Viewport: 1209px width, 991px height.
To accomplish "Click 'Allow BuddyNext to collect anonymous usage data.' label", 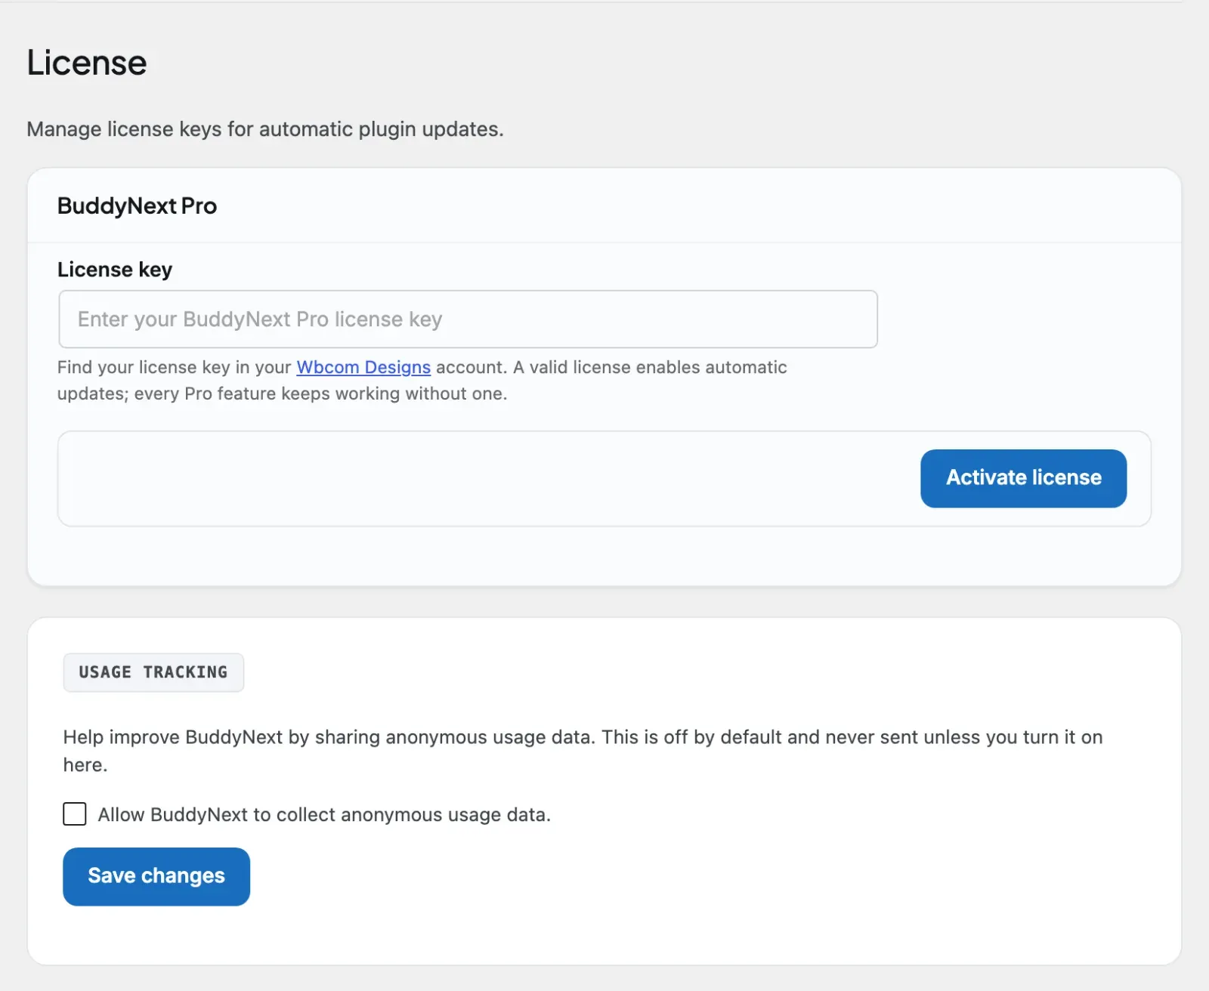I will coord(324,815).
